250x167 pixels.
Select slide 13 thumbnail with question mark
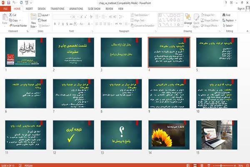121,135
